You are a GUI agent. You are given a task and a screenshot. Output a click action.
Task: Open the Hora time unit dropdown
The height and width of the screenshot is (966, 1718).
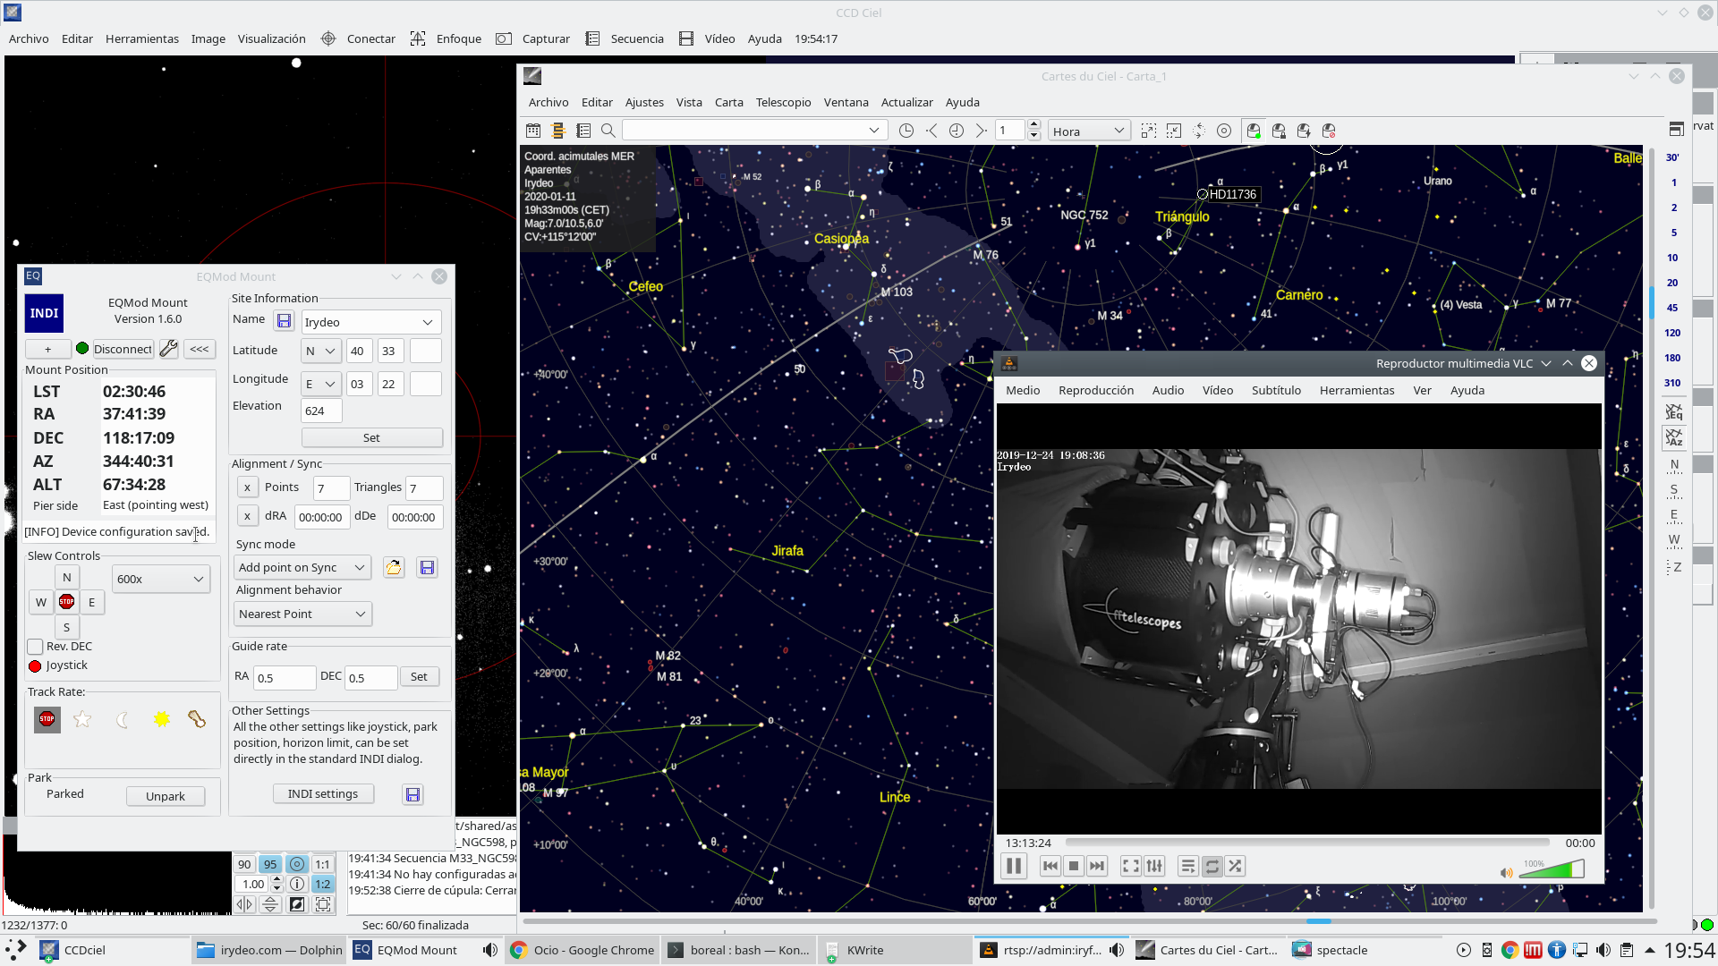[x=1089, y=131]
